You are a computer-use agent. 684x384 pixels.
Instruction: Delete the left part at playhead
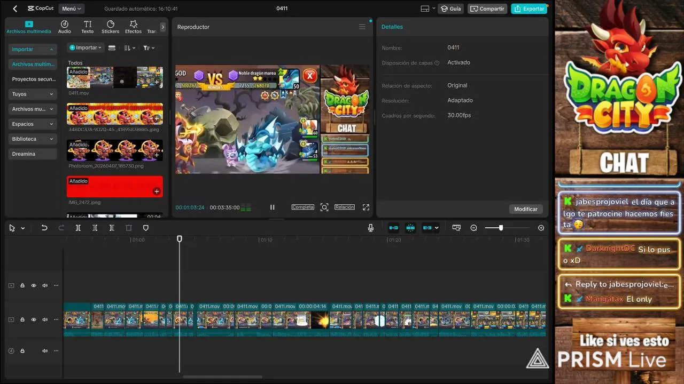(x=95, y=228)
